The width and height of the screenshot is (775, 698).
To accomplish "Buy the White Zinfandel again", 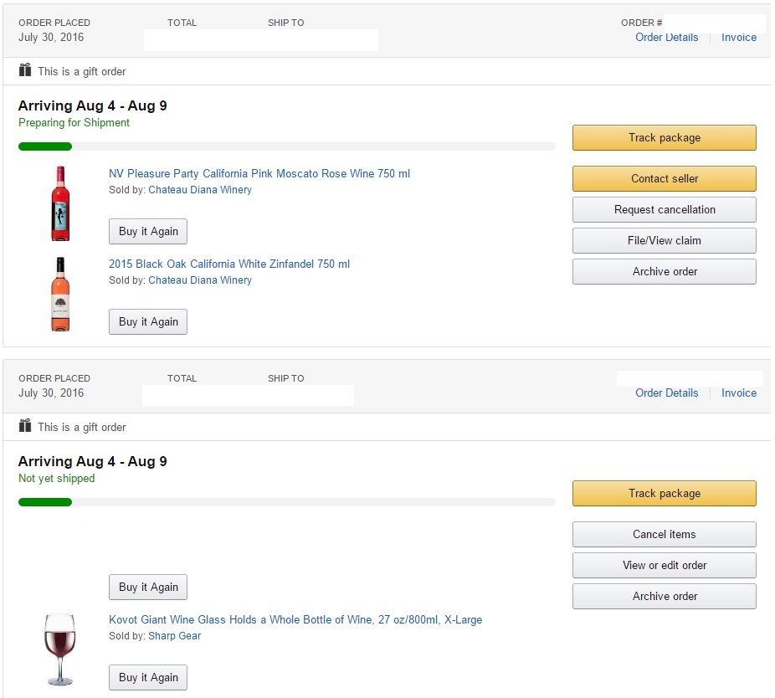I will [148, 321].
